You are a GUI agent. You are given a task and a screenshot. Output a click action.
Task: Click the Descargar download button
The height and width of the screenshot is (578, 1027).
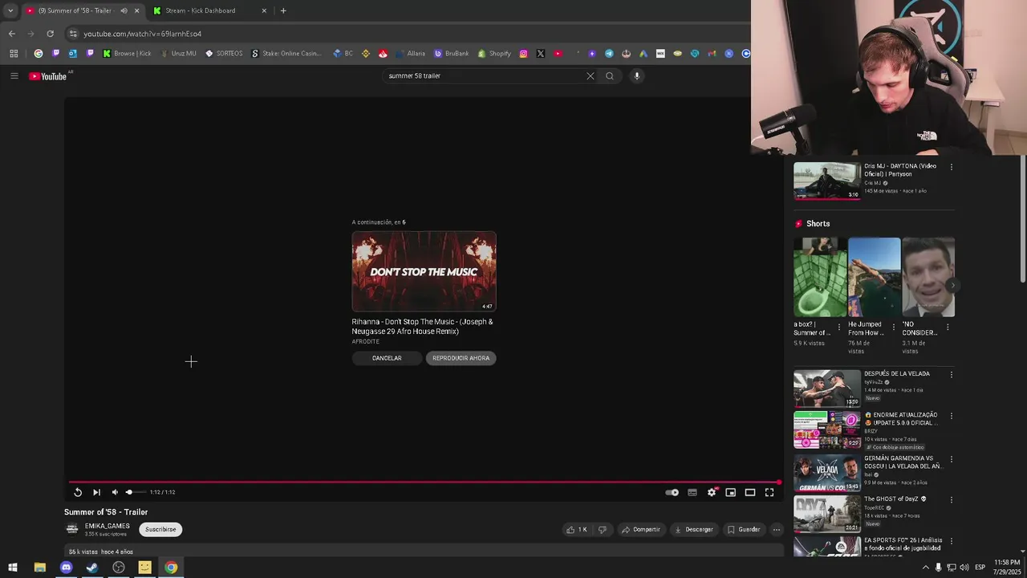pos(694,529)
